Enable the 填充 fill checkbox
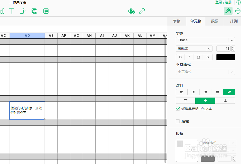The height and width of the screenshot is (164, 241). [178, 121]
